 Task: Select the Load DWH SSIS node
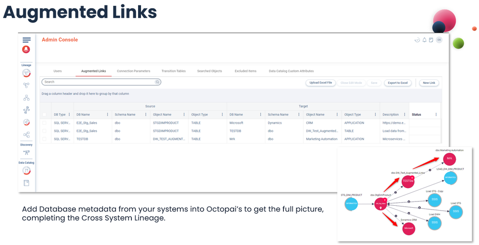click(434, 223)
